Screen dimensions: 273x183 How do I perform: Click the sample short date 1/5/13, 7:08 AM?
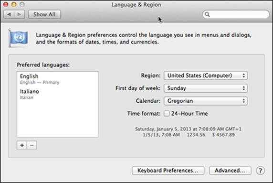161,135
